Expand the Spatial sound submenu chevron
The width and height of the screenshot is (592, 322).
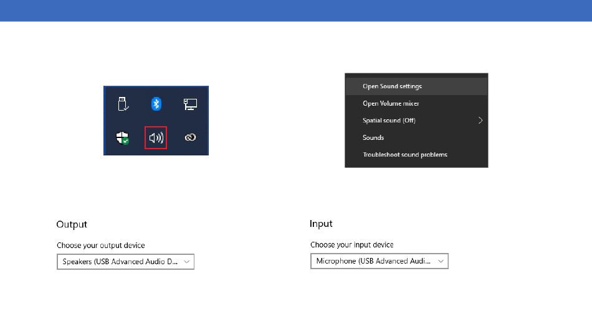coord(480,121)
